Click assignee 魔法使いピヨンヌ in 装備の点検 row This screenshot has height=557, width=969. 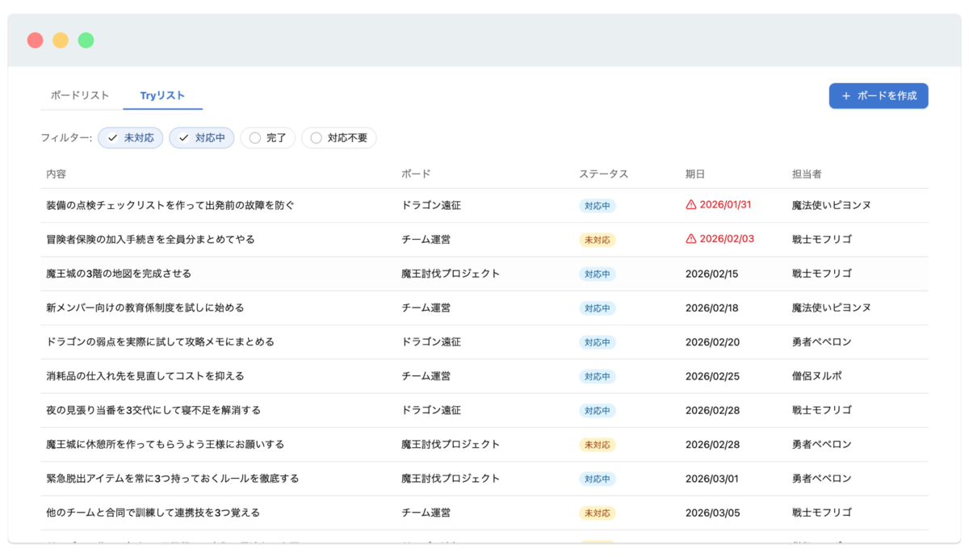pyautogui.click(x=832, y=205)
